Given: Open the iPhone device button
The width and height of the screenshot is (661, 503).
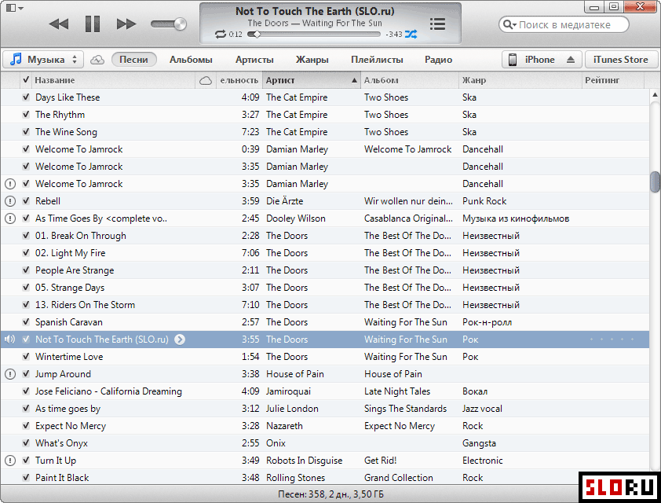Looking at the screenshot, I should pos(541,60).
